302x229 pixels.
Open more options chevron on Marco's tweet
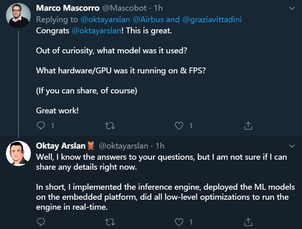[292, 8]
